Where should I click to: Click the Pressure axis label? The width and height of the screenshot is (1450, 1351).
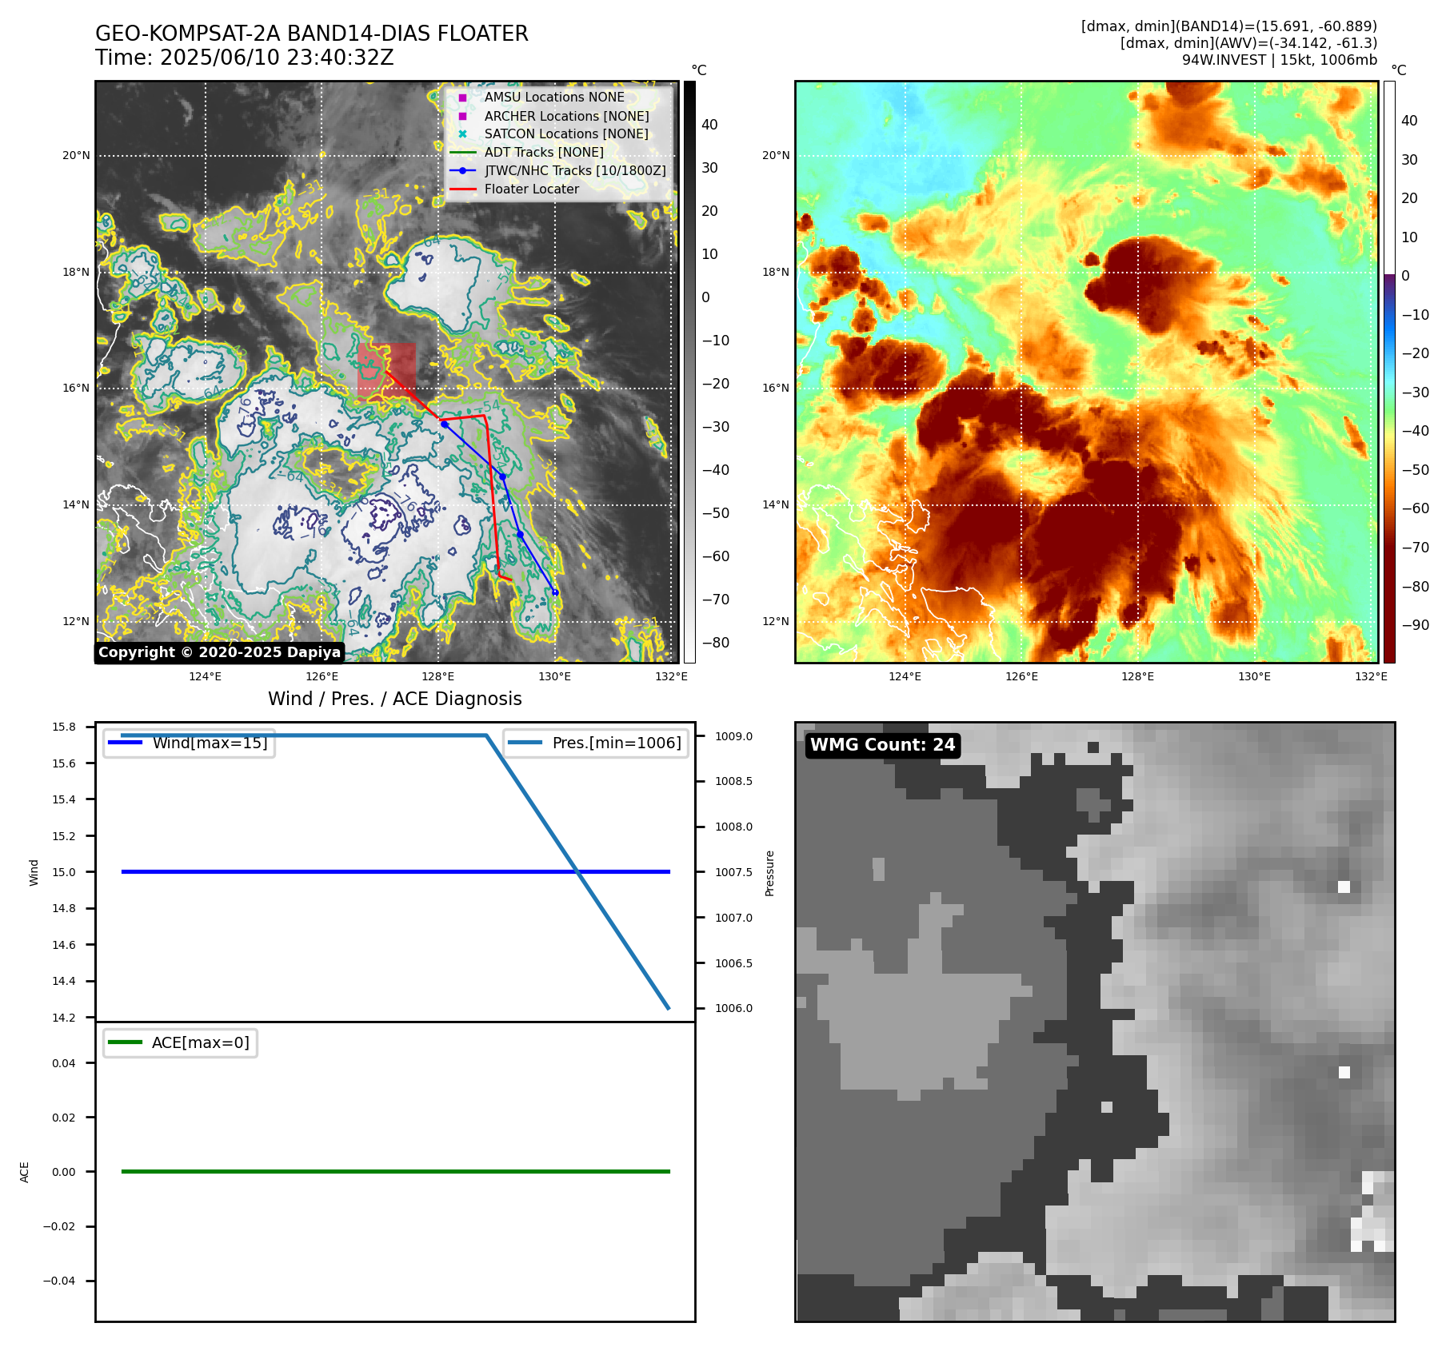coord(769,873)
